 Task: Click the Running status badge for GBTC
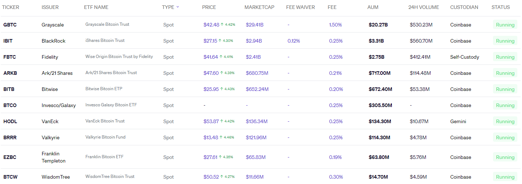505,25
